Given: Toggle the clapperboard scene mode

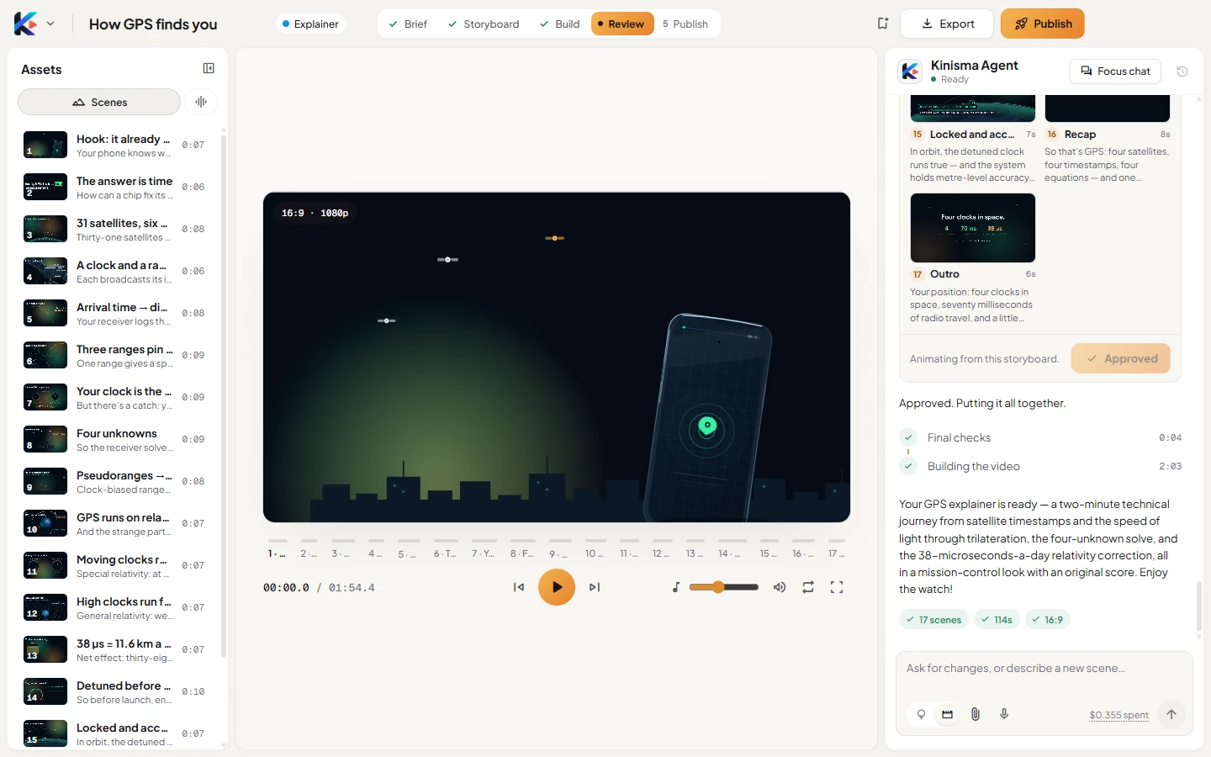Looking at the screenshot, I should coord(947,714).
